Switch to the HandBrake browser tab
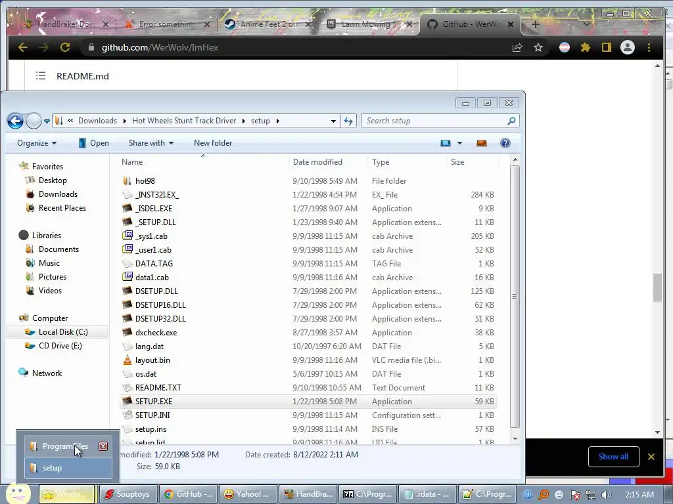 tap(64, 24)
